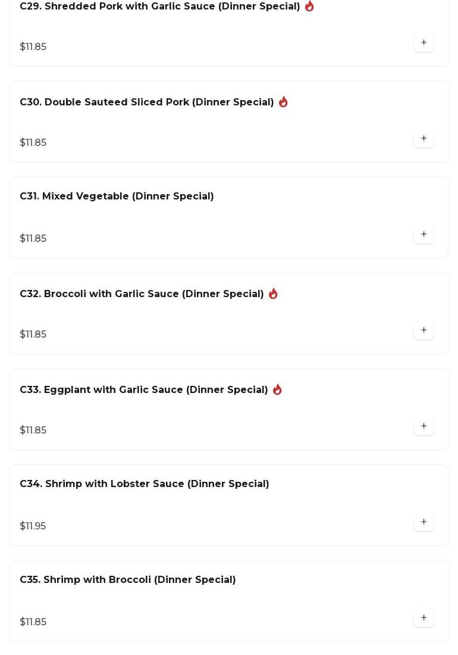Open C31 Mixed Vegetable item title
The width and height of the screenshot is (458, 655).
(x=117, y=196)
